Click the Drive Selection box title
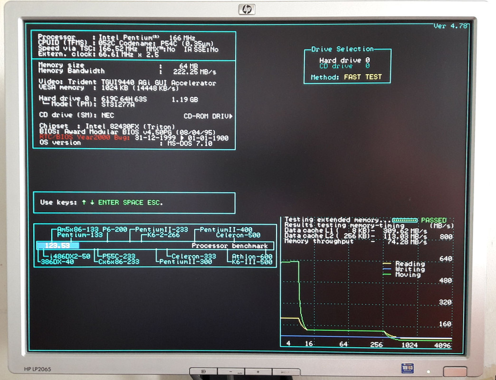 point(342,49)
